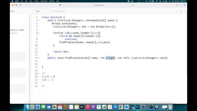This screenshot has width=197, height=111.
Task: Open the Java language dropdown
Action: (x=40, y=11)
